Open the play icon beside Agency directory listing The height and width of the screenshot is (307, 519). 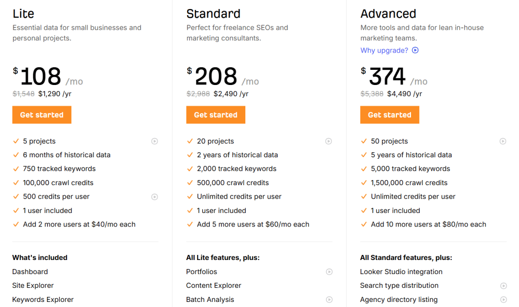(503, 299)
